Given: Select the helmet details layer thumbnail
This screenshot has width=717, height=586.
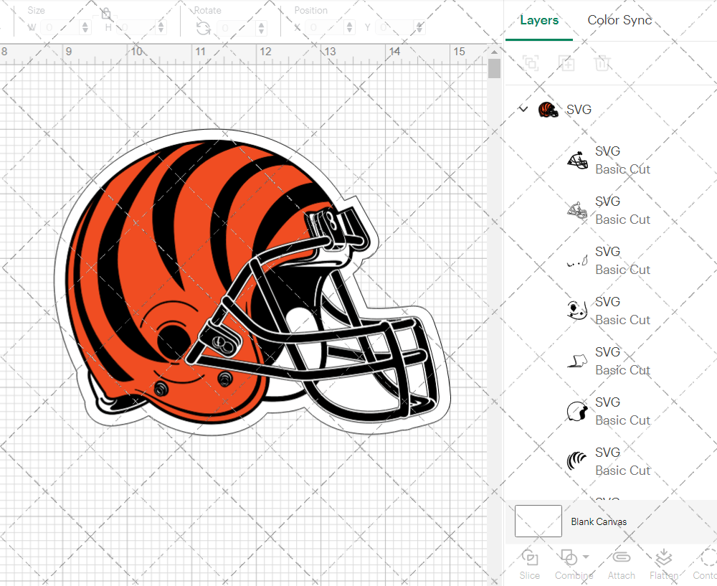Looking at the screenshot, I should [x=577, y=311].
